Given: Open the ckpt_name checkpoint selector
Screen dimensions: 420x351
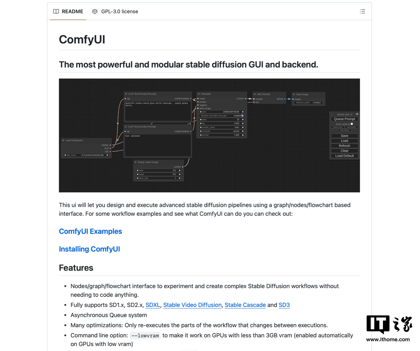Looking at the screenshot, I should 86,155.
